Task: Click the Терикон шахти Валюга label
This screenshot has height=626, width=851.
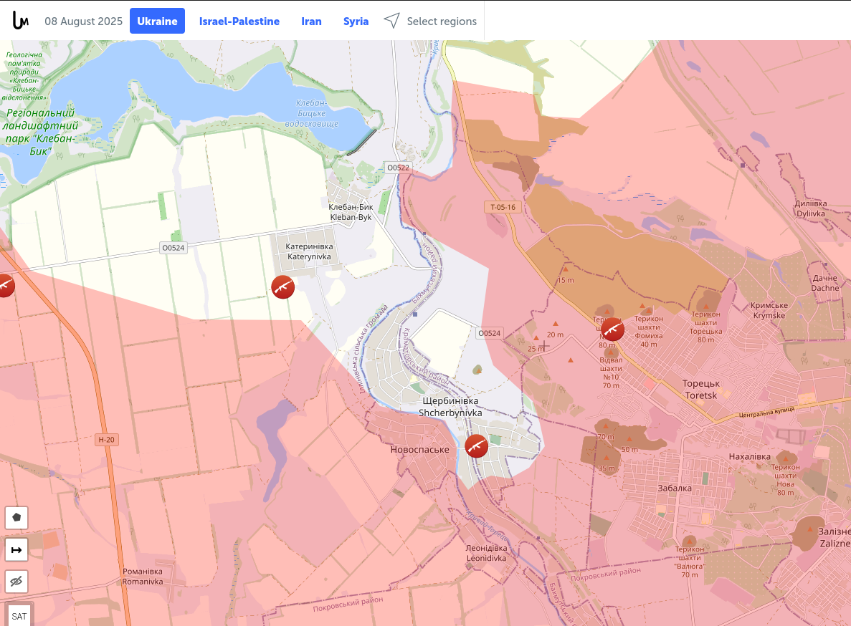Action: click(690, 562)
